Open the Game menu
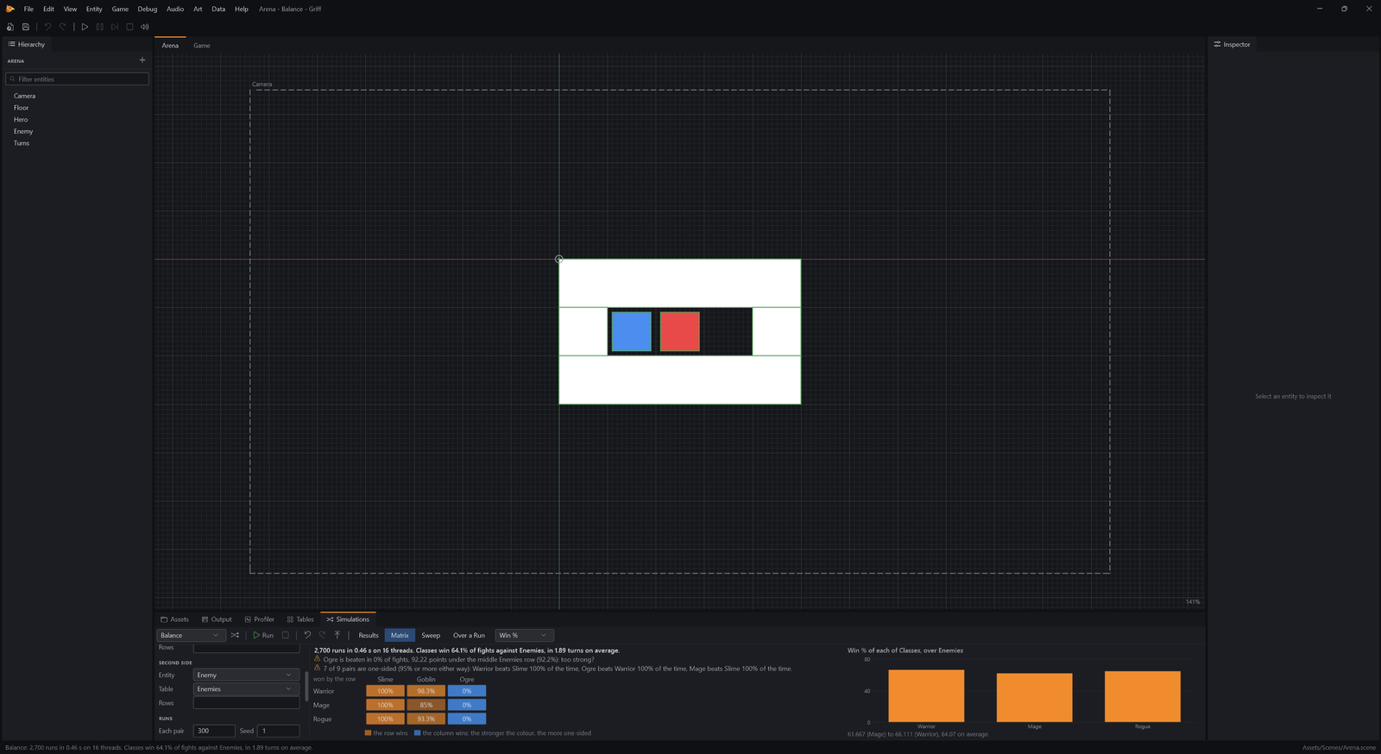This screenshot has height=754, width=1381. click(120, 9)
